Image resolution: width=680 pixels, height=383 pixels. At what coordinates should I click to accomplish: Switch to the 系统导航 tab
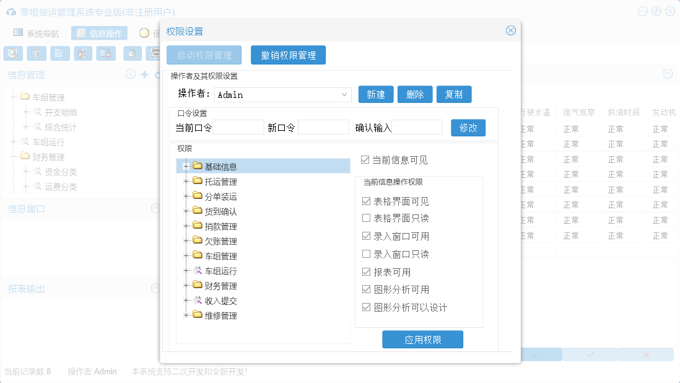(37, 33)
